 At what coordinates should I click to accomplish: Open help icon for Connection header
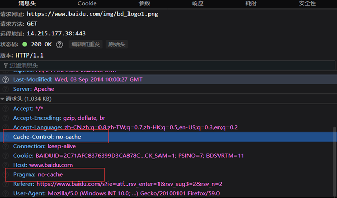6,146
